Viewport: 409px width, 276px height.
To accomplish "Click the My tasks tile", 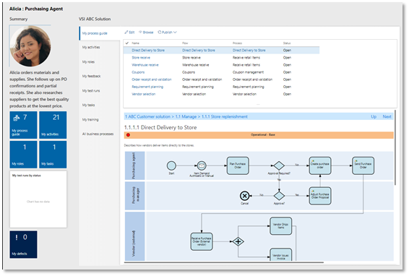I will point(53,155).
